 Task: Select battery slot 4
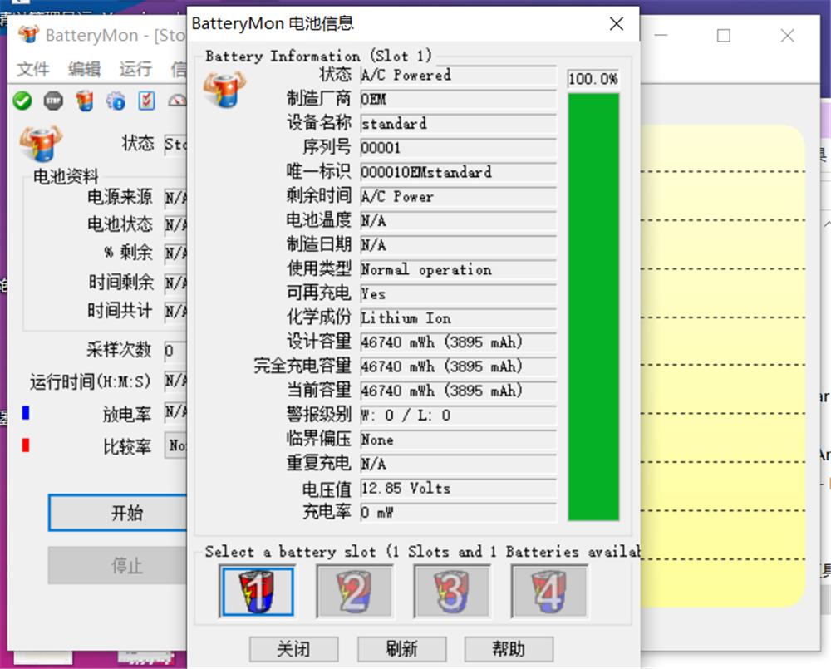click(548, 592)
